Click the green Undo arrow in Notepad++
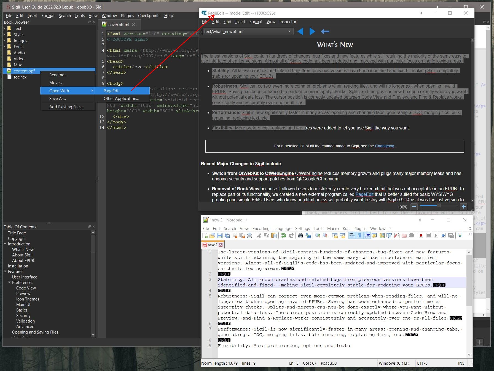 pyautogui.click(x=283, y=235)
